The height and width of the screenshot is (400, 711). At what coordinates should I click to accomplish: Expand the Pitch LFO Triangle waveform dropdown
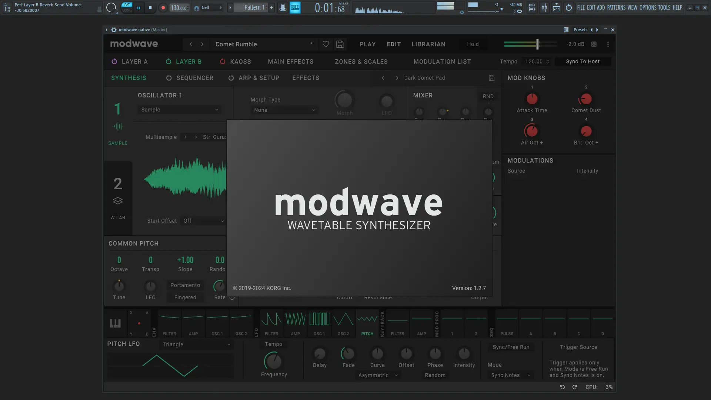[x=197, y=344]
